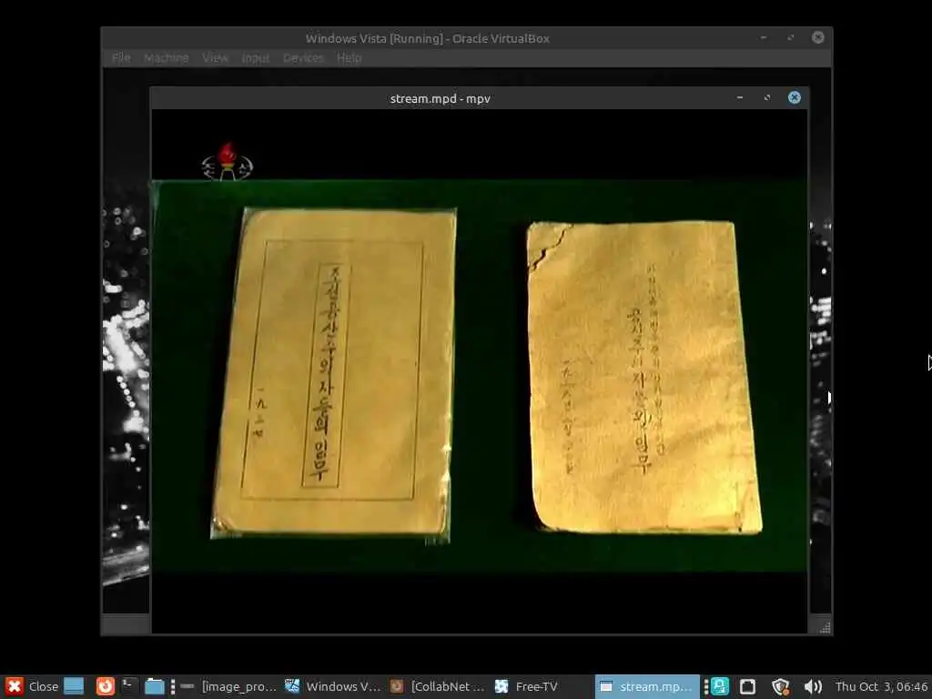Open the Help menu in VirtualBox
This screenshot has height=699, width=932.
349,57
